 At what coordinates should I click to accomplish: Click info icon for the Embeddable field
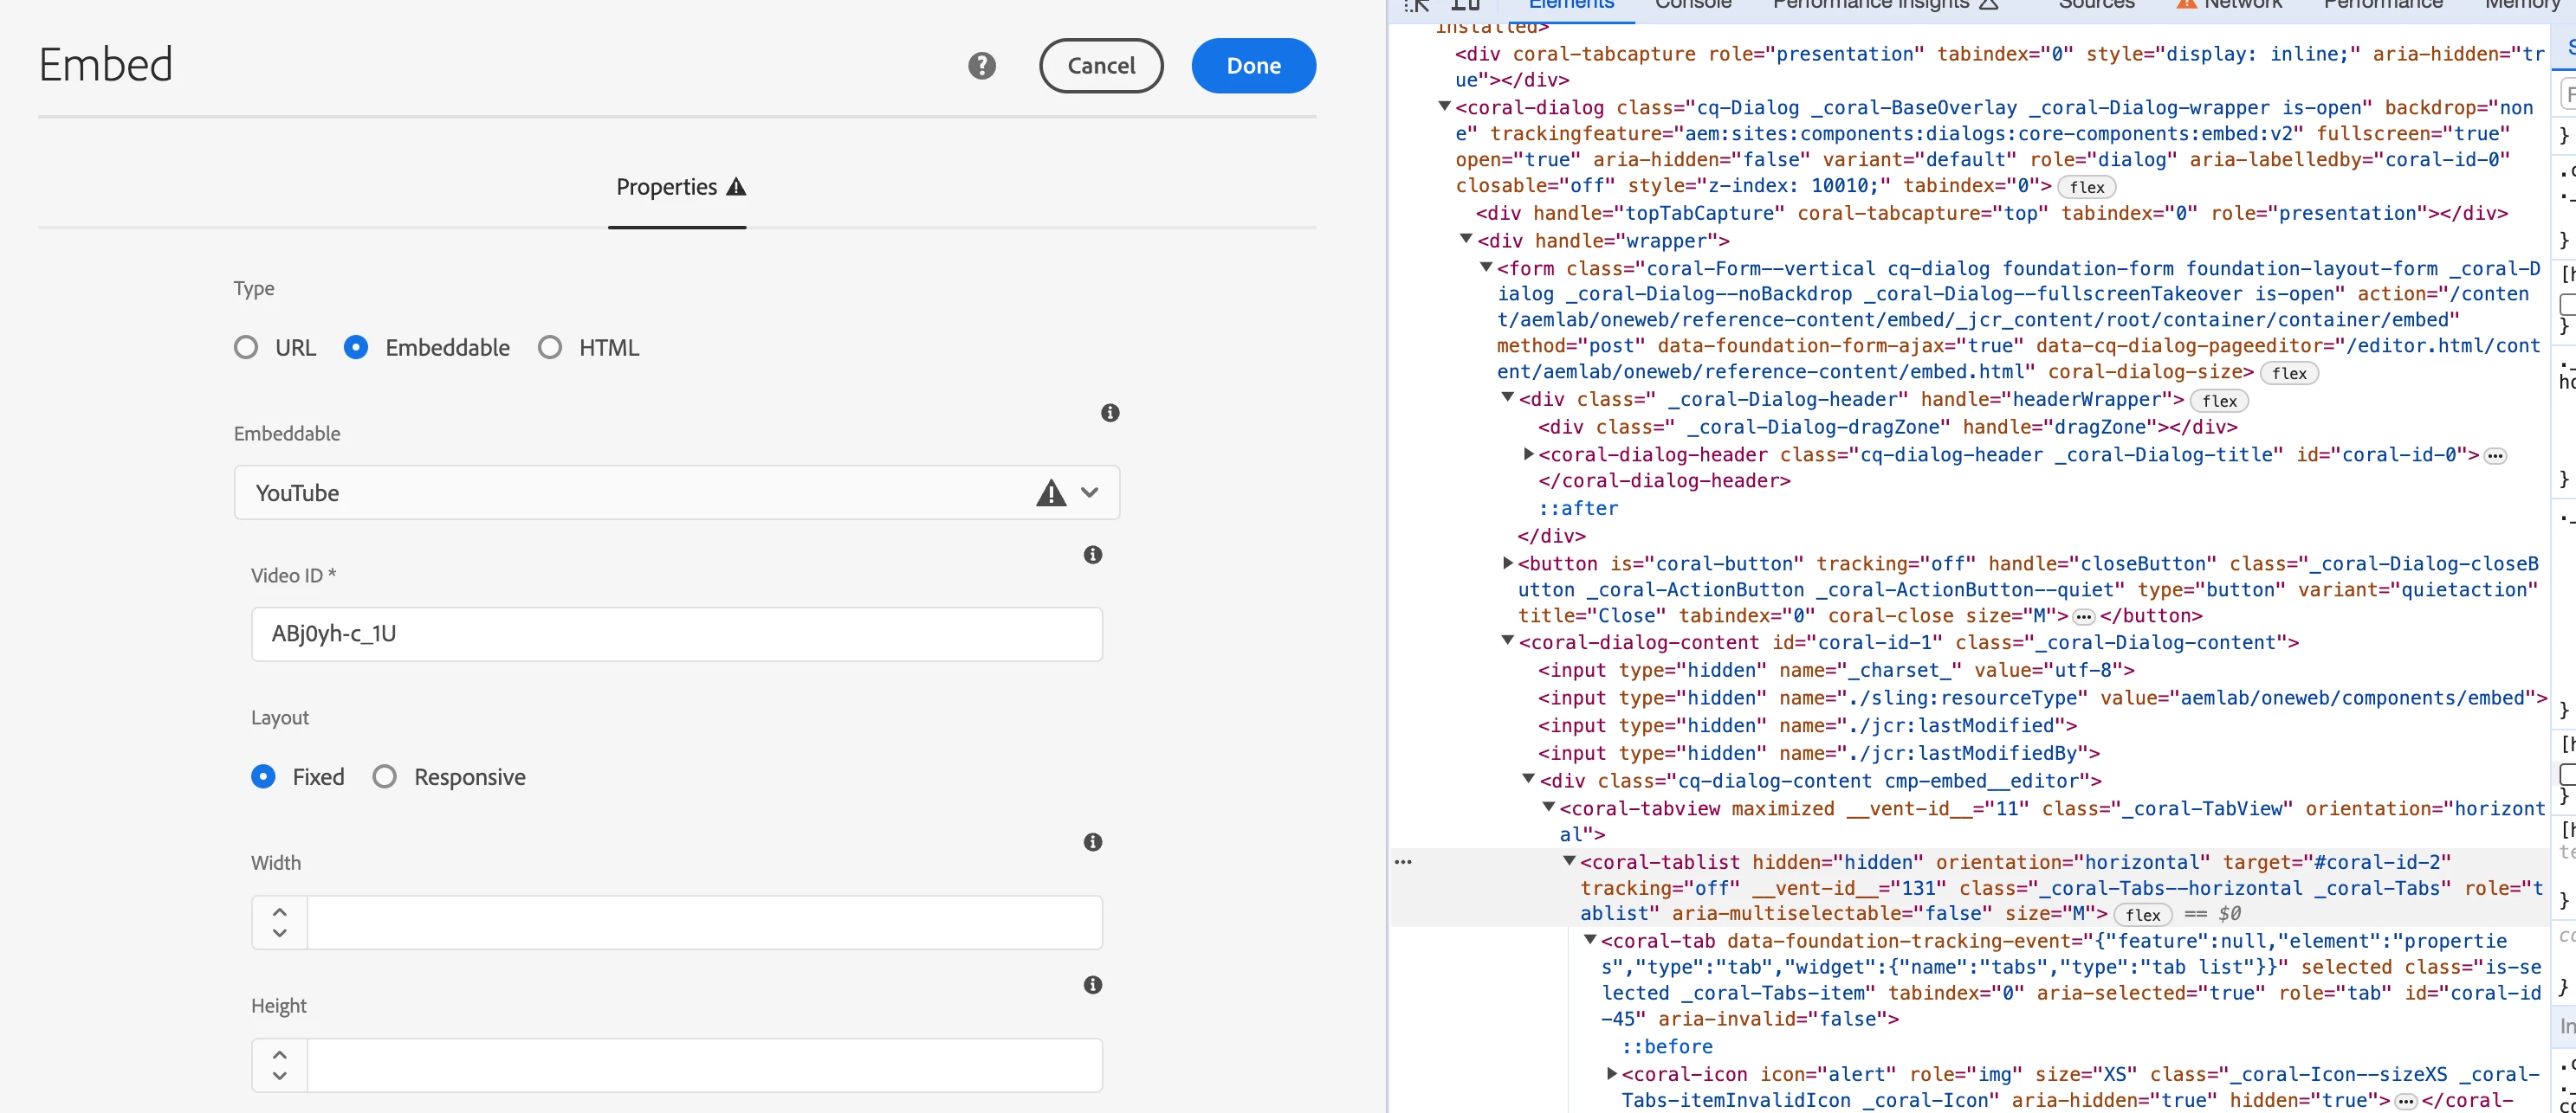(x=1109, y=413)
